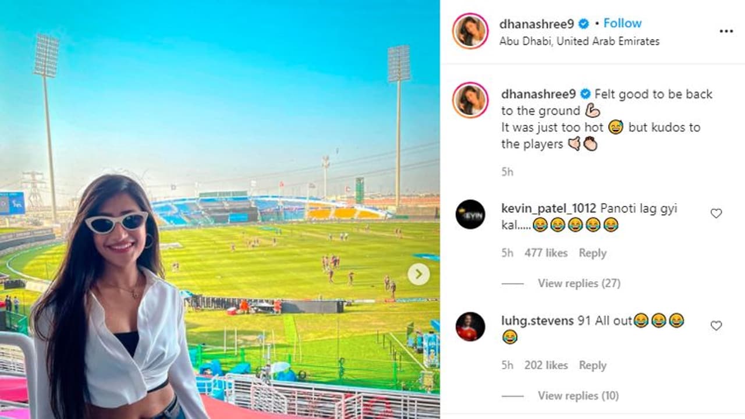Image resolution: width=745 pixels, height=419 pixels.
Task: Open the three-dot more options menu
Action: pos(726,31)
